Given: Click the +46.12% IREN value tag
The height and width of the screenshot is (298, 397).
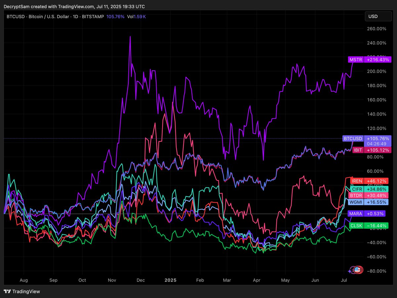Looking at the screenshot, I should (x=377, y=181).
